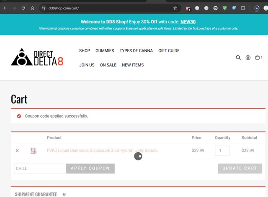Reload the cart page
The width and height of the screenshot is (268, 197).
pyautogui.click(x=23, y=8)
